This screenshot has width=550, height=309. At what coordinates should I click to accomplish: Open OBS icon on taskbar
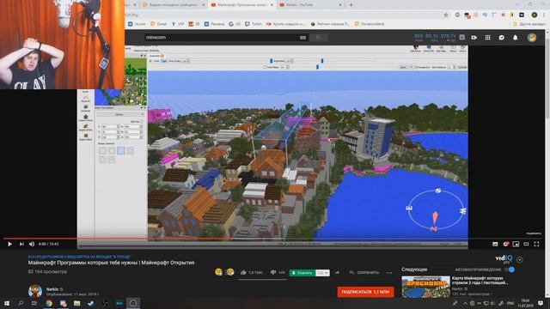[133, 303]
